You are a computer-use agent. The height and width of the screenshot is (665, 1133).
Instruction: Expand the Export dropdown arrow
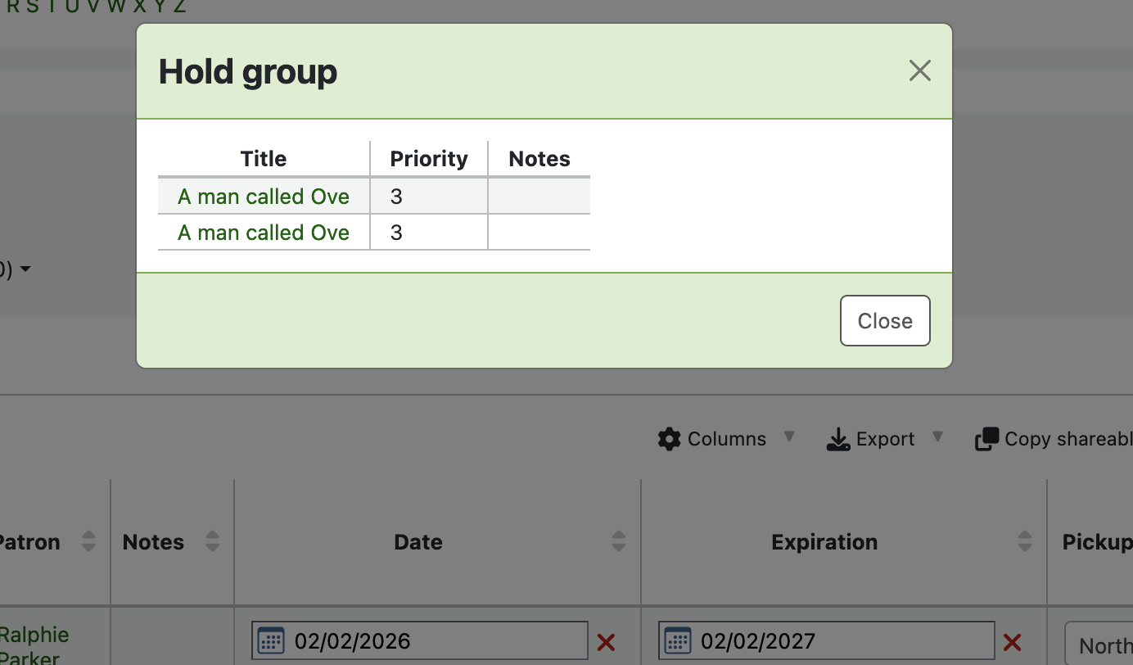pyautogui.click(x=938, y=437)
